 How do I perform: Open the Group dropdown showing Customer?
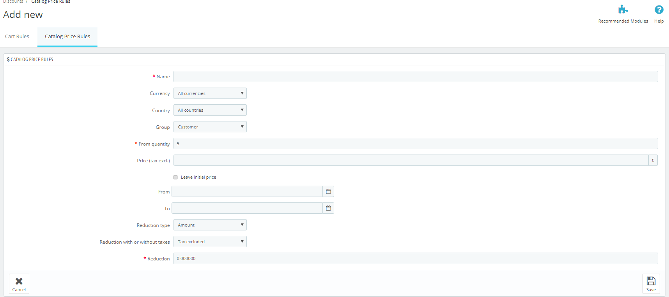pos(210,127)
